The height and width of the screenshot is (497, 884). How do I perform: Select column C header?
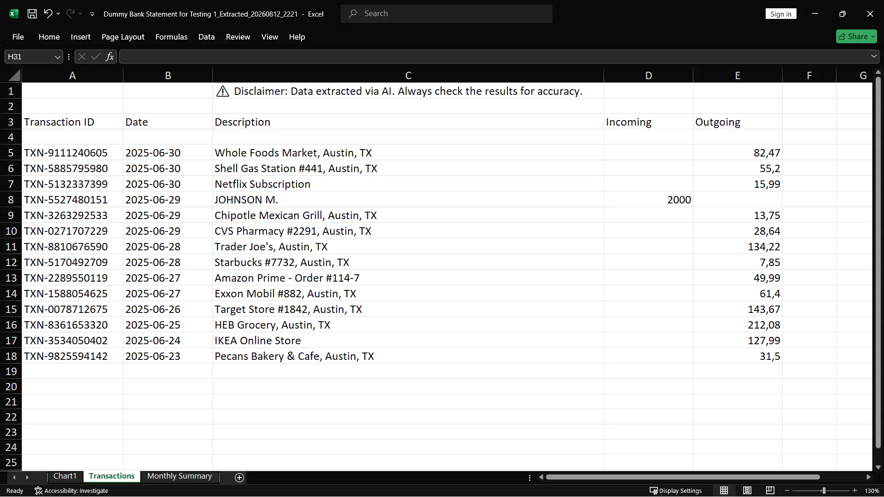[408, 75]
